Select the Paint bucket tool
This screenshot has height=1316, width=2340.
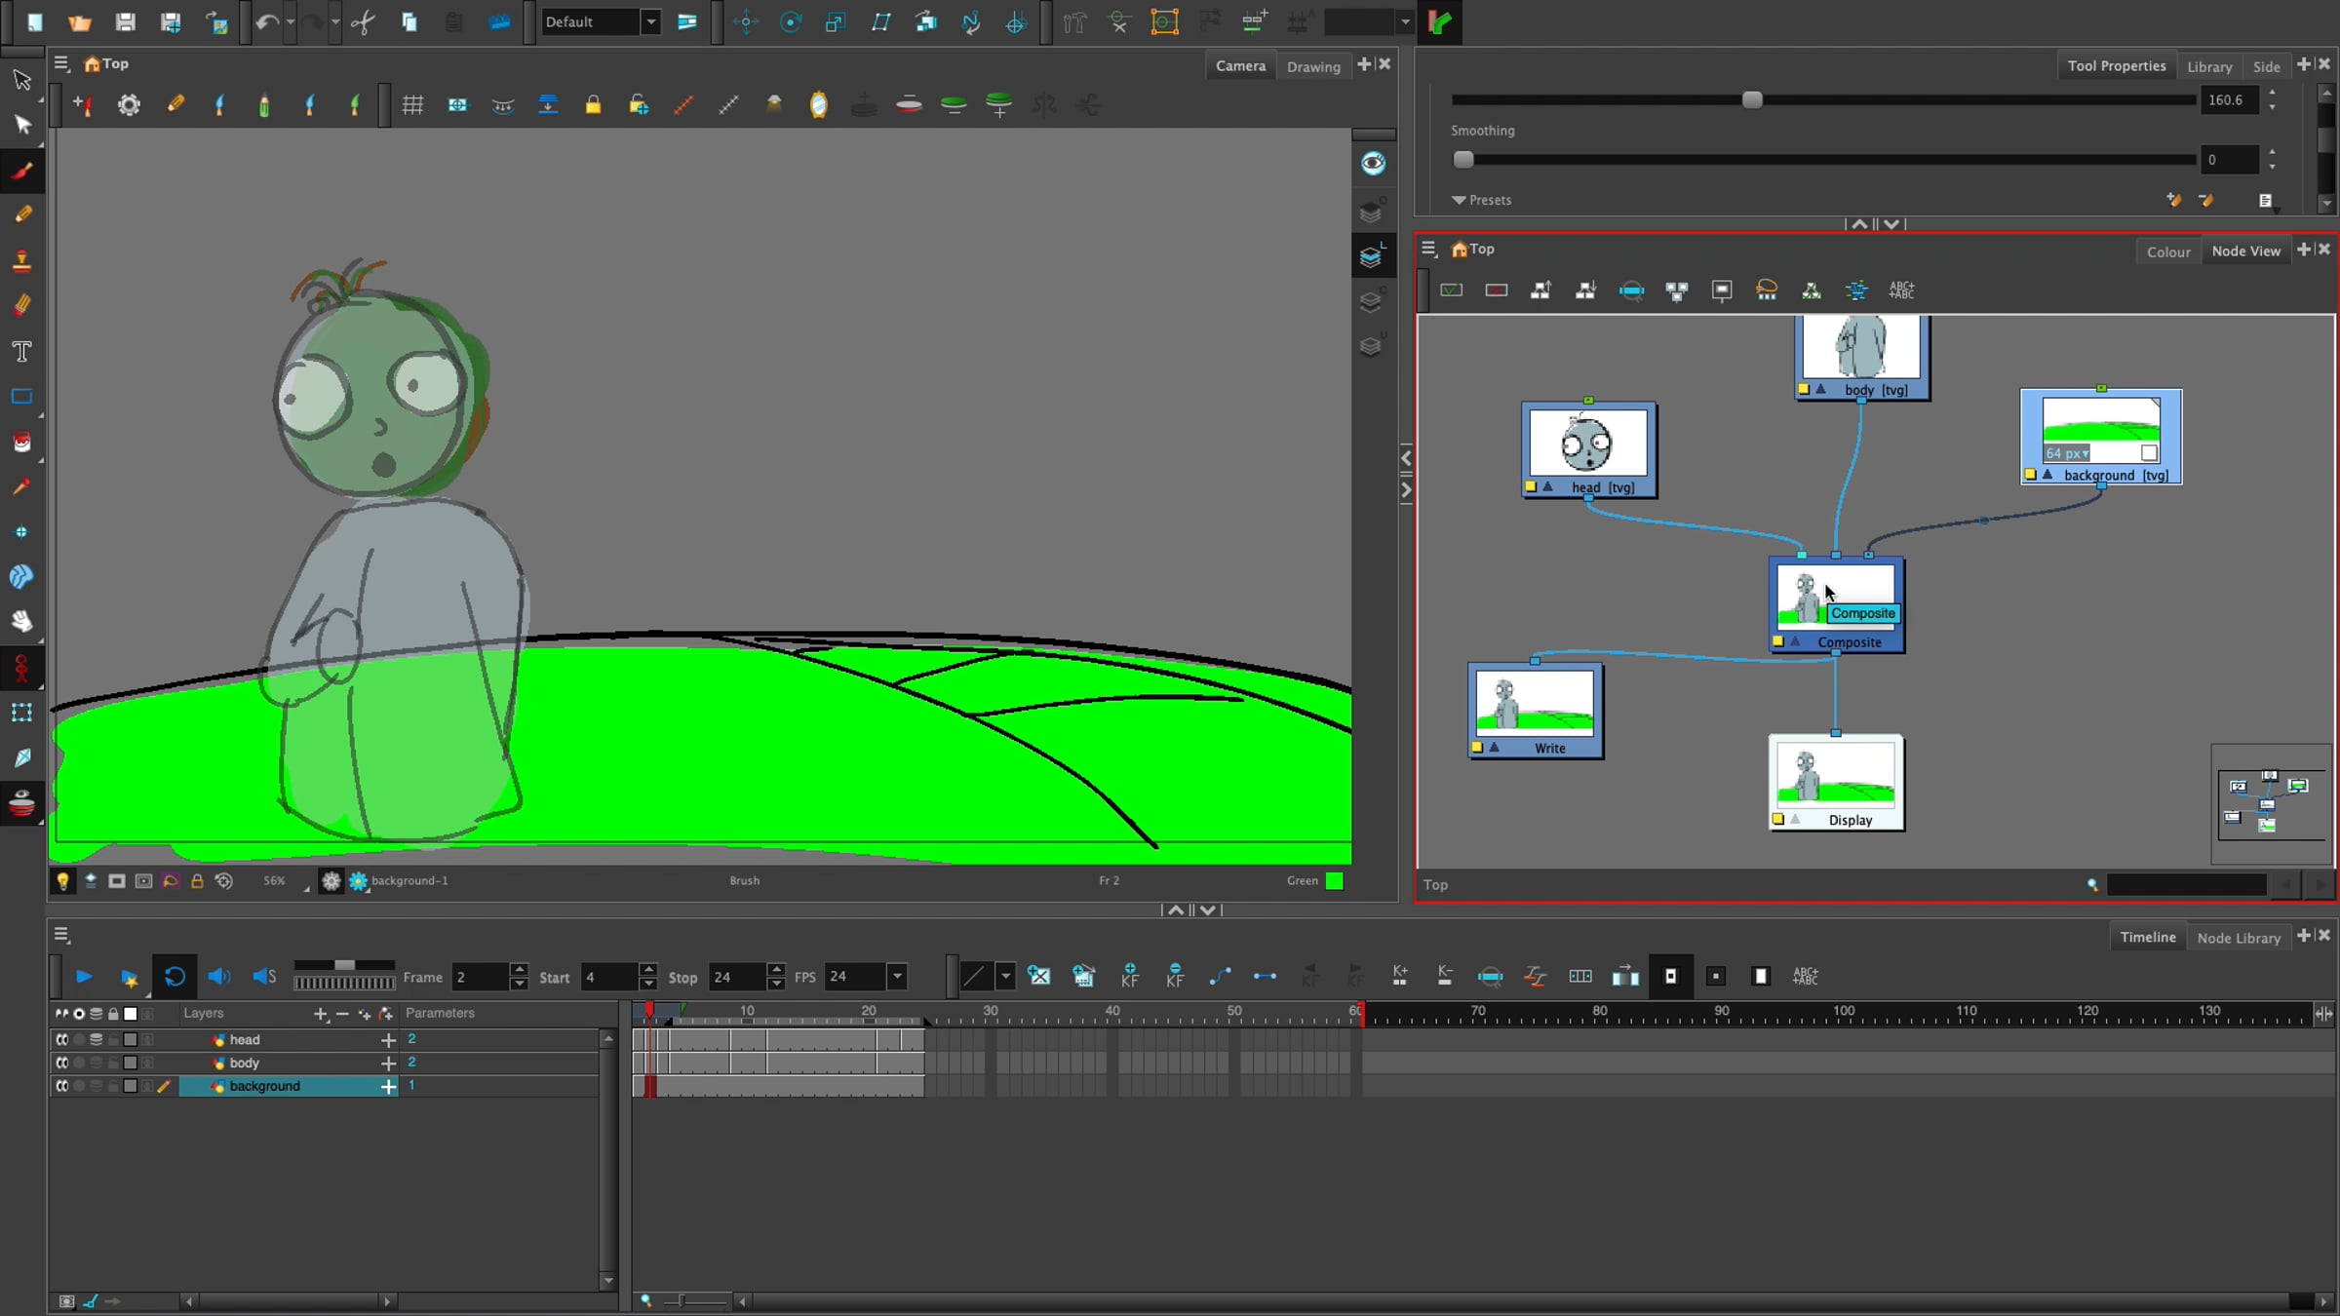(x=21, y=443)
